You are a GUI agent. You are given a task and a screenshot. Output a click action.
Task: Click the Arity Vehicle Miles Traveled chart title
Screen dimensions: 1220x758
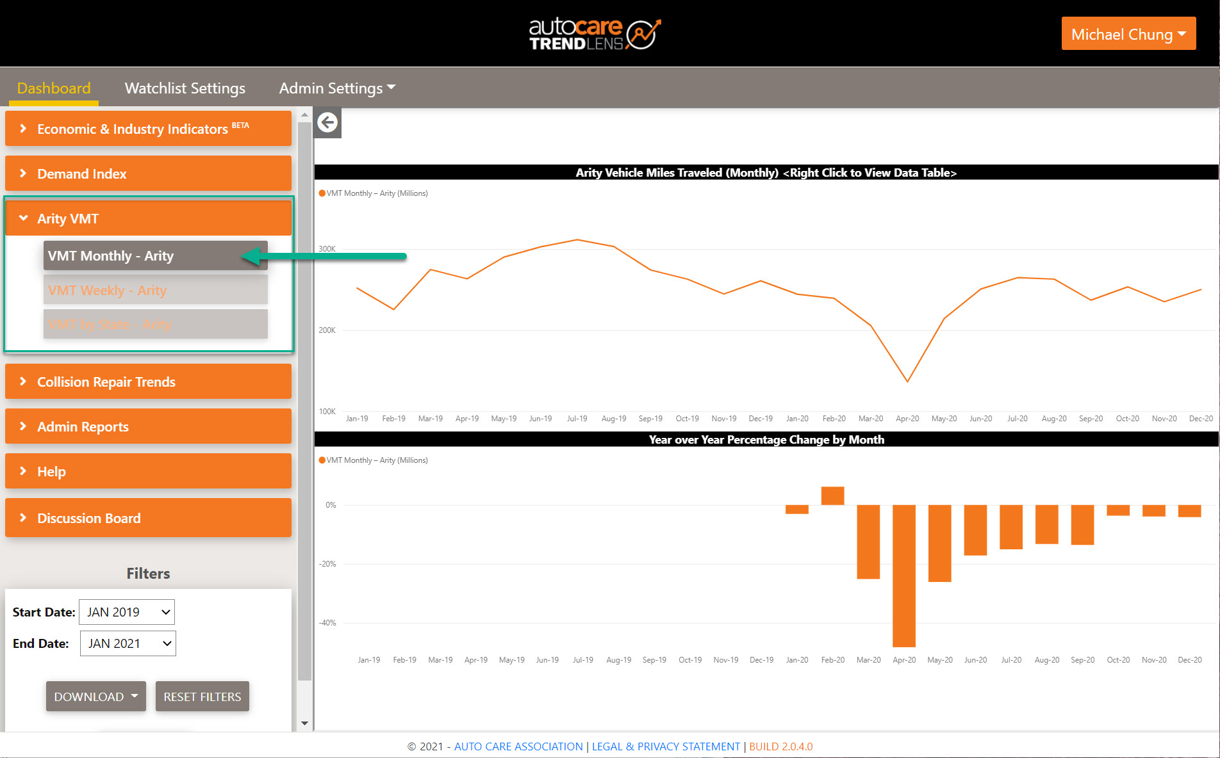click(x=766, y=172)
